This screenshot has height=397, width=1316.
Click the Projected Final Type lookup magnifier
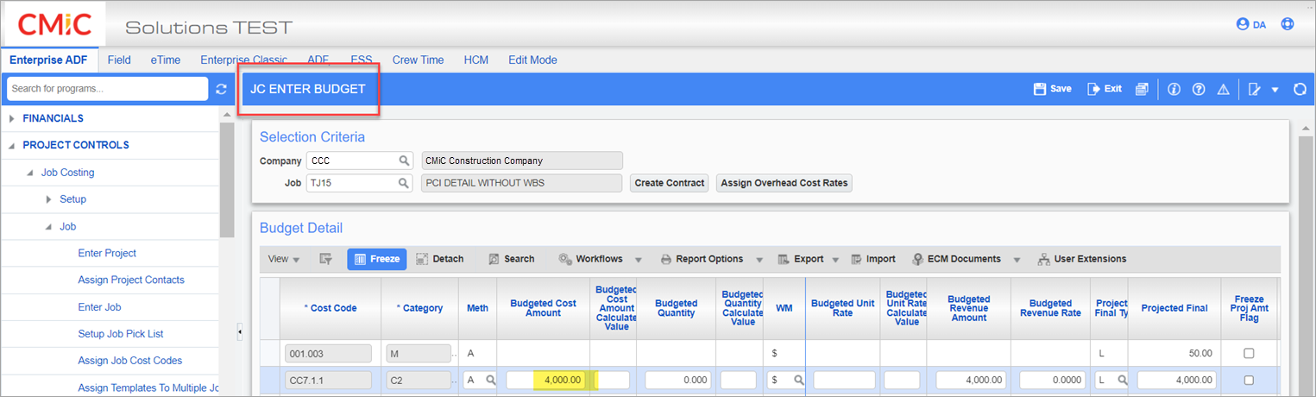[1122, 380]
